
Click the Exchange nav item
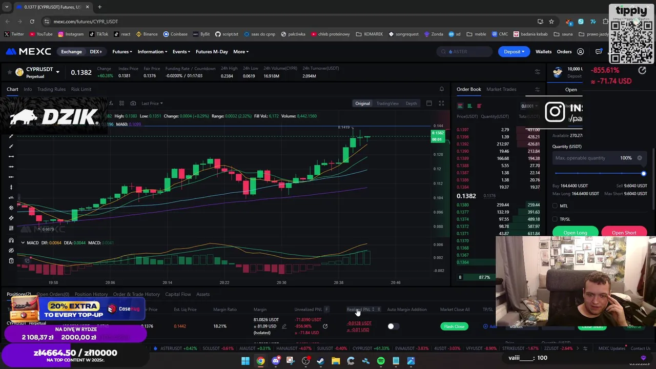72,52
